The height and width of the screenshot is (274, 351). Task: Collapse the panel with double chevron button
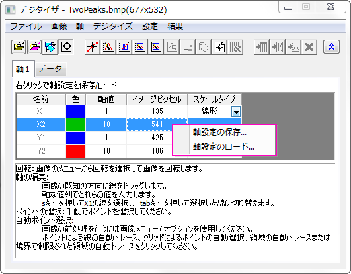[331, 46]
